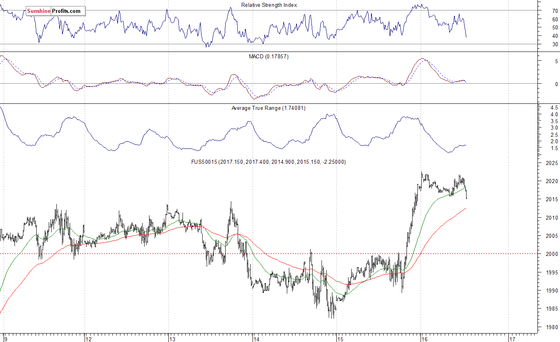Select the Relative Strength Index title
This screenshot has width=560, height=342.
click(269, 5)
